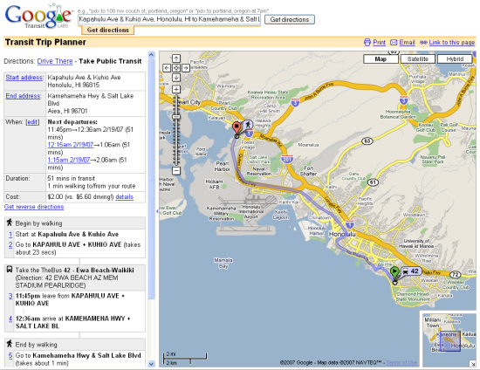Click step 3 number link

[x=10, y=296]
